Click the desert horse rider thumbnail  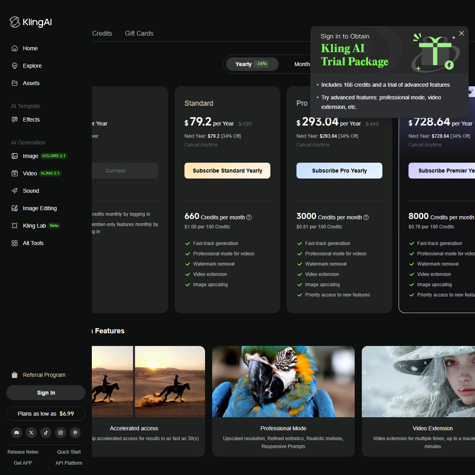point(148,382)
